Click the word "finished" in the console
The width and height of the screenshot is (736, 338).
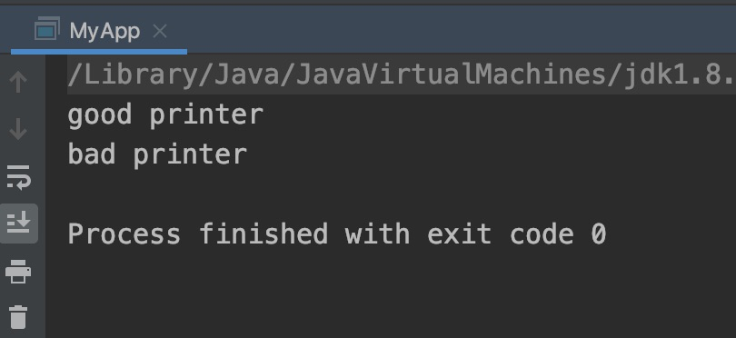264,234
